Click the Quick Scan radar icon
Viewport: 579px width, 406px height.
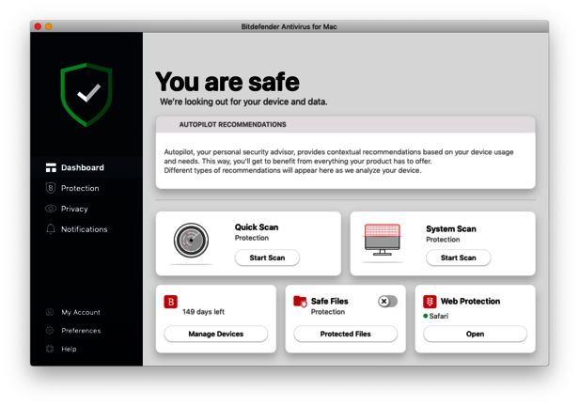point(191,241)
